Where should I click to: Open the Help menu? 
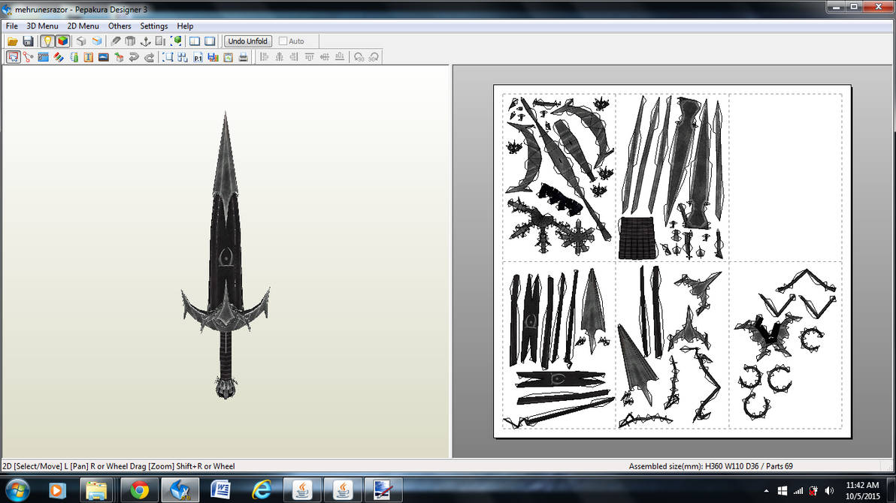[x=185, y=26]
